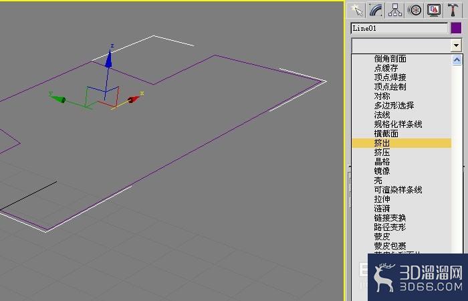Screen dimensions: 468x301
Task: Open the Utilities hammer tab
Action: pyautogui.click(x=453, y=10)
